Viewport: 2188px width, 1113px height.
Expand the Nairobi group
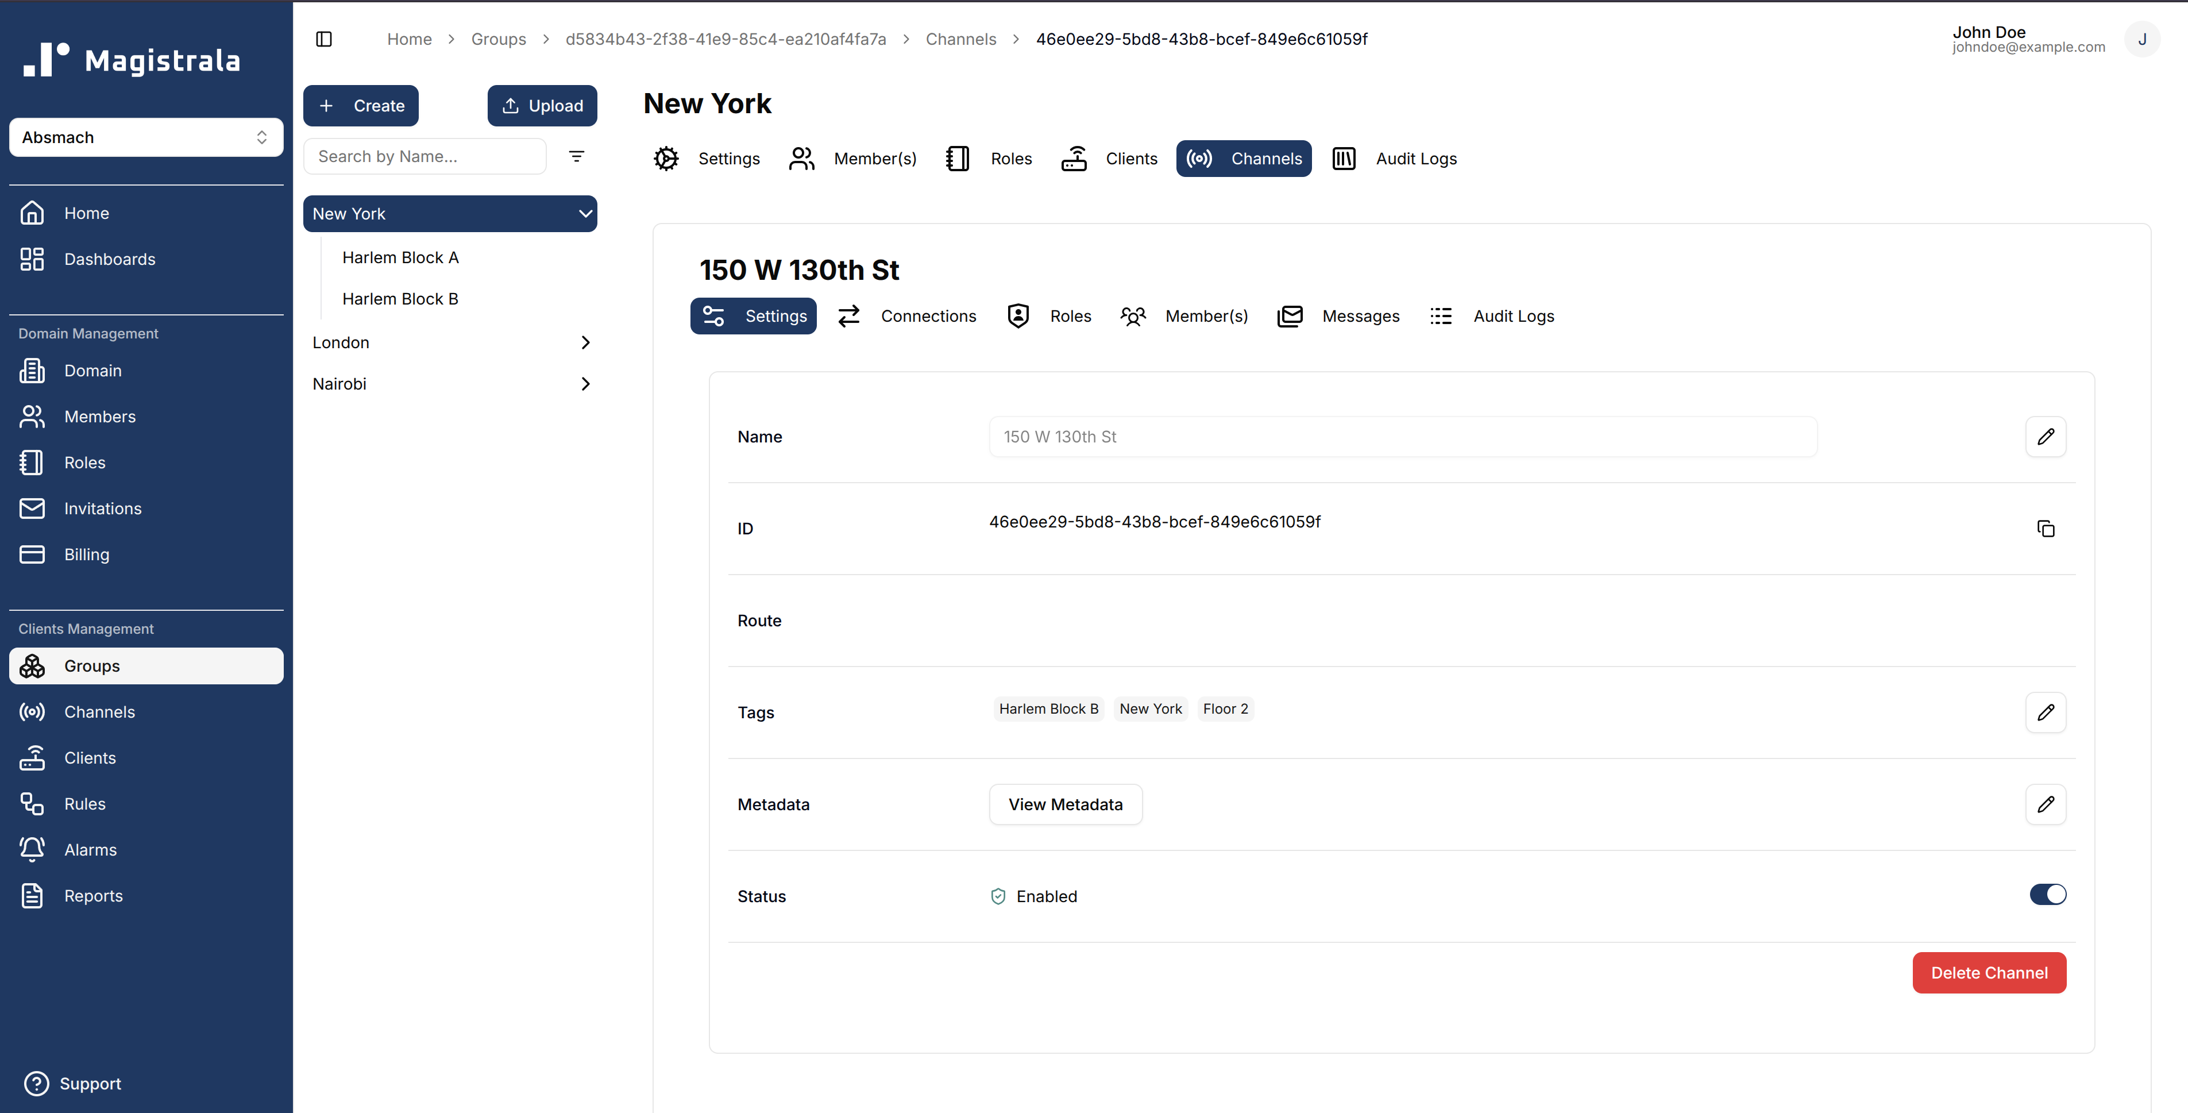pyautogui.click(x=585, y=383)
